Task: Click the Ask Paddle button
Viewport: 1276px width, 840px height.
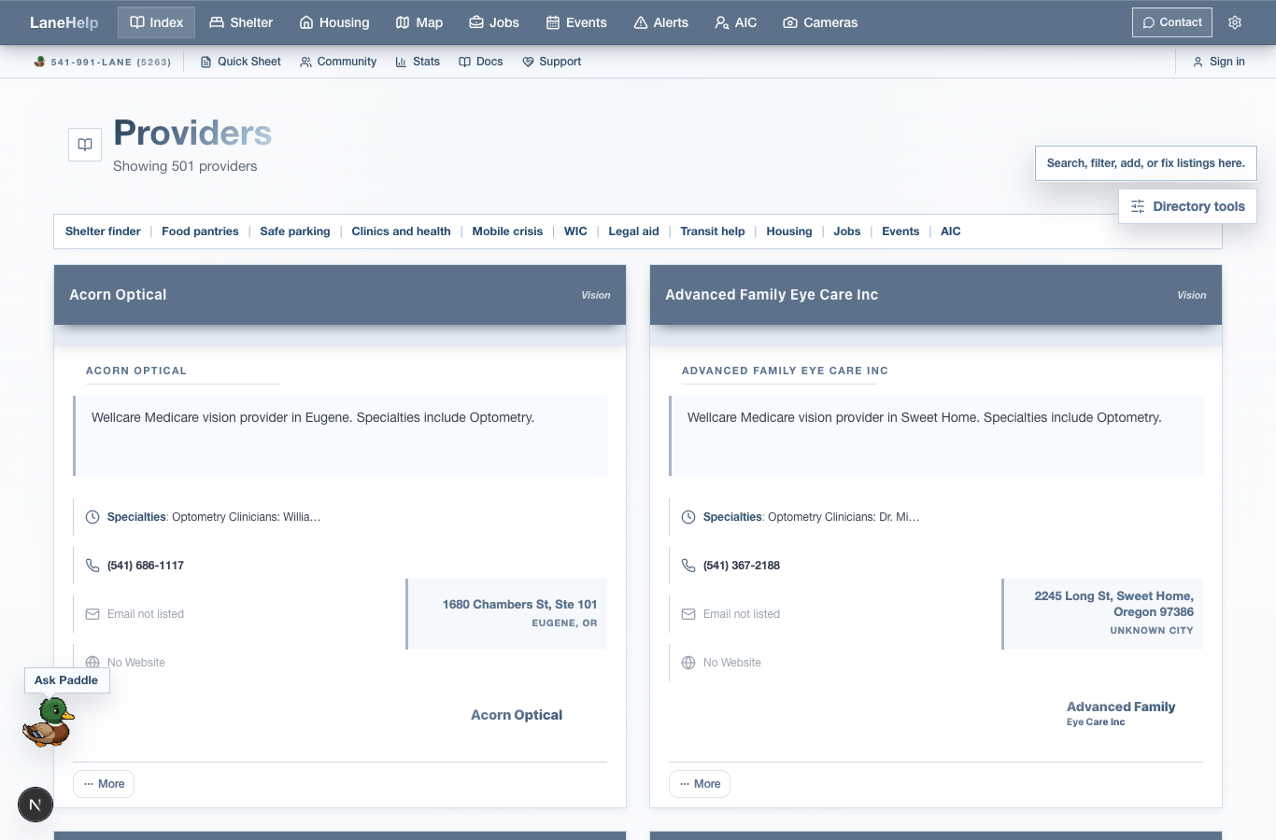Action: click(x=66, y=680)
